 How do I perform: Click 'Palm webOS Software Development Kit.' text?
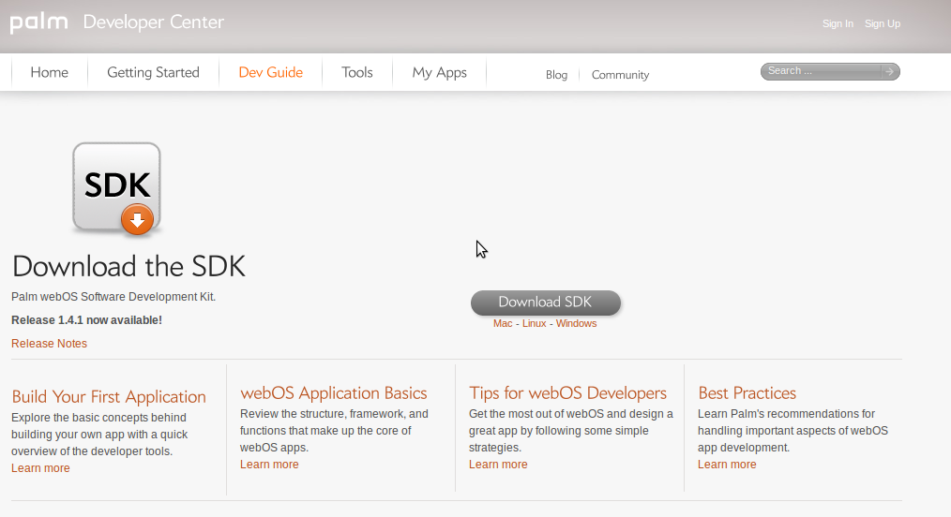(113, 297)
